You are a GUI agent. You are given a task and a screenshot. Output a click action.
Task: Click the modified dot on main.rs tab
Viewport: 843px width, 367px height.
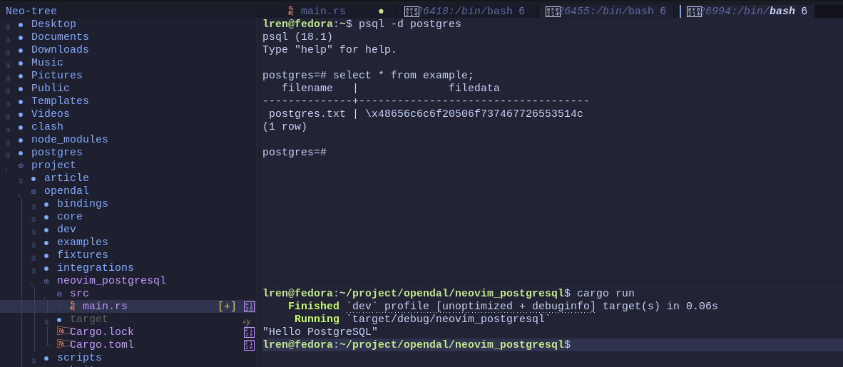click(381, 11)
